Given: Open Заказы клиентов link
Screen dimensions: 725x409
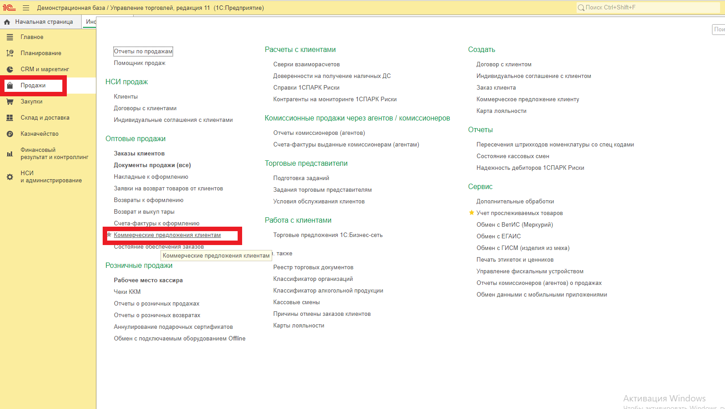Looking at the screenshot, I should tap(139, 154).
